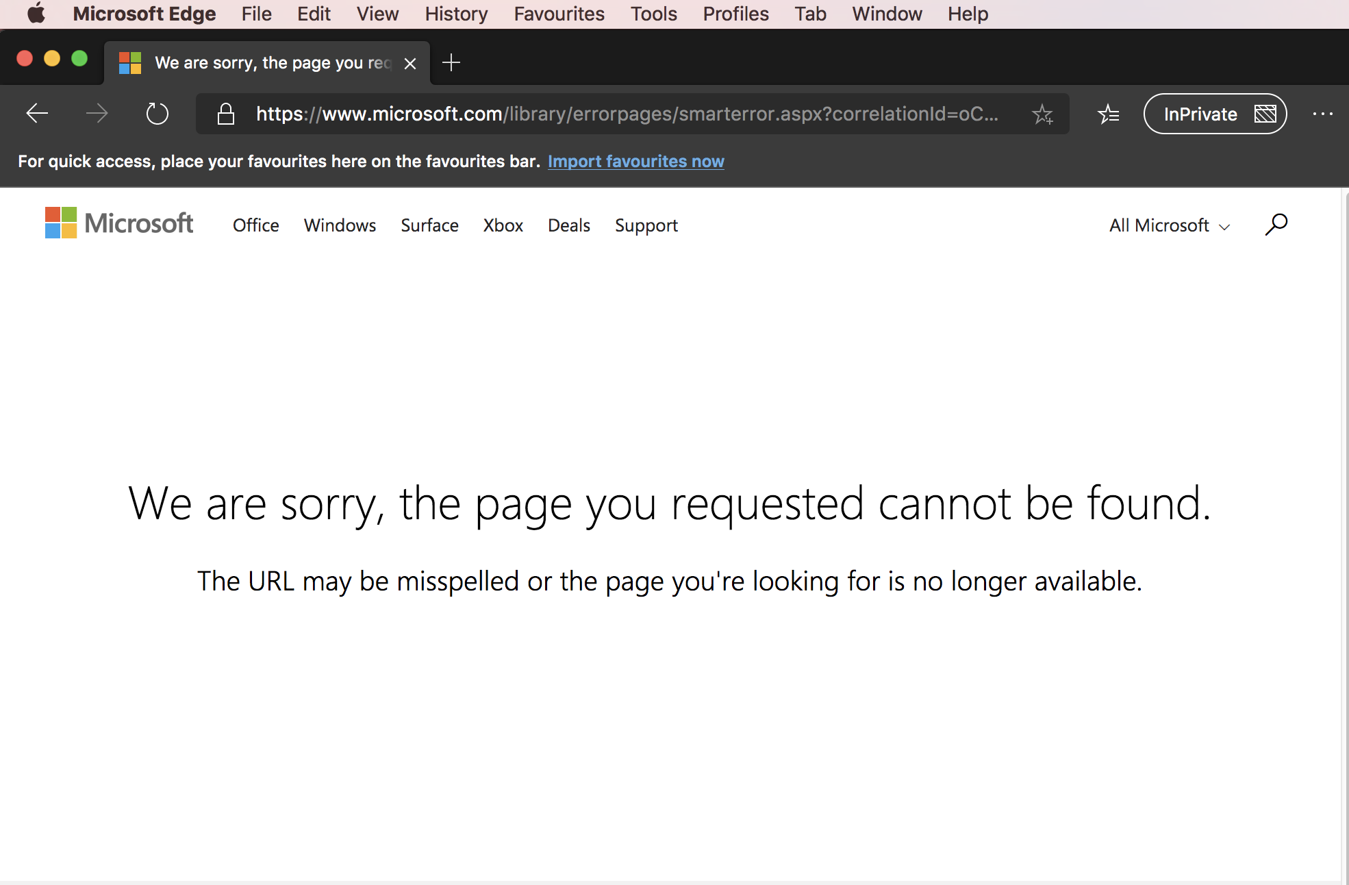The width and height of the screenshot is (1349, 885).
Task: Open Settings and more ellipsis menu
Action: (x=1323, y=114)
